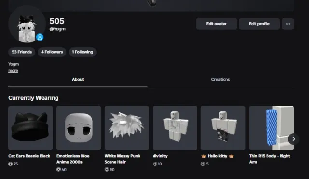View the 4 Followers list
Screen dimensions: 309x179
(x=52, y=52)
